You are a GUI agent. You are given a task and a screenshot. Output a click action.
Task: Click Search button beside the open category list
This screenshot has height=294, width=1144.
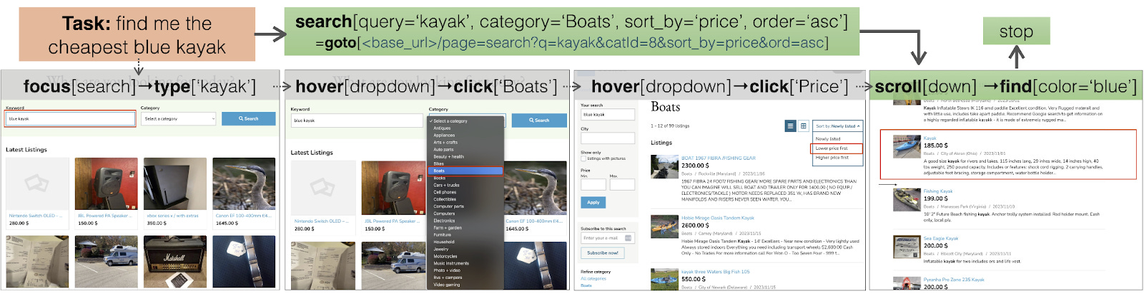(x=539, y=121)
